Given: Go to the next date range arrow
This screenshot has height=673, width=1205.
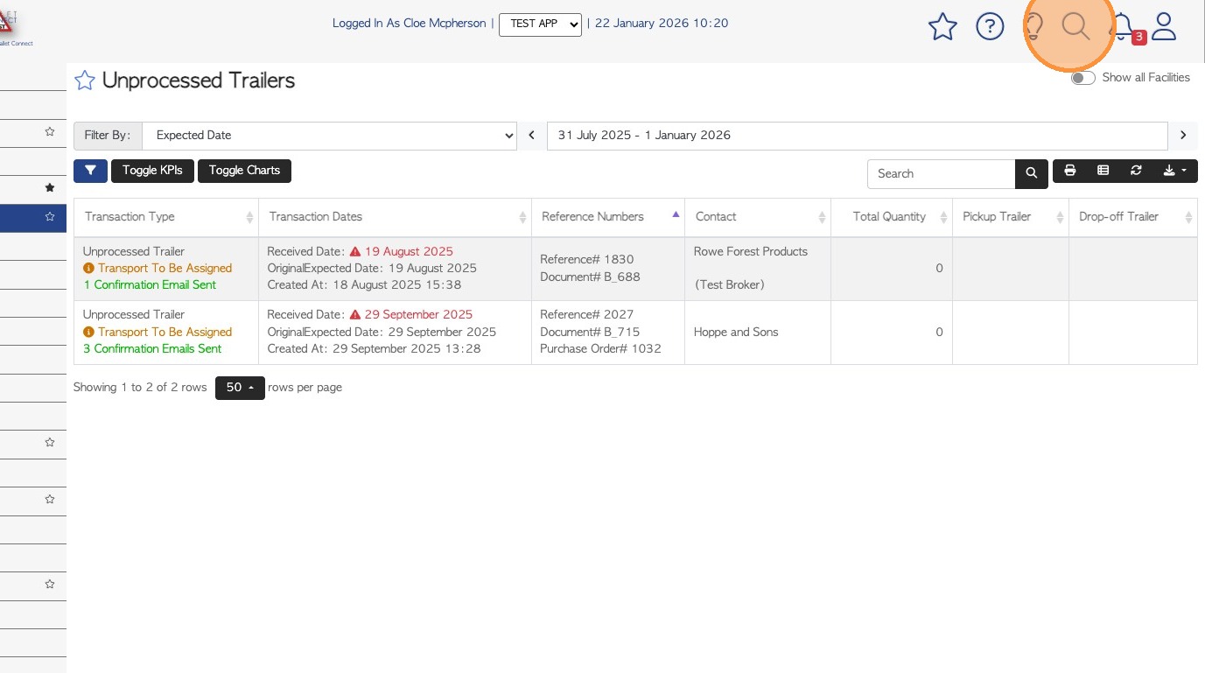Looking at the screenshot, I should [x=1183, y=136].
